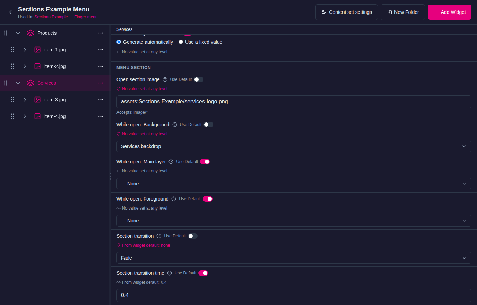Collapse the Services folder
Screen dimensions: 477x305
click(18, 83)
